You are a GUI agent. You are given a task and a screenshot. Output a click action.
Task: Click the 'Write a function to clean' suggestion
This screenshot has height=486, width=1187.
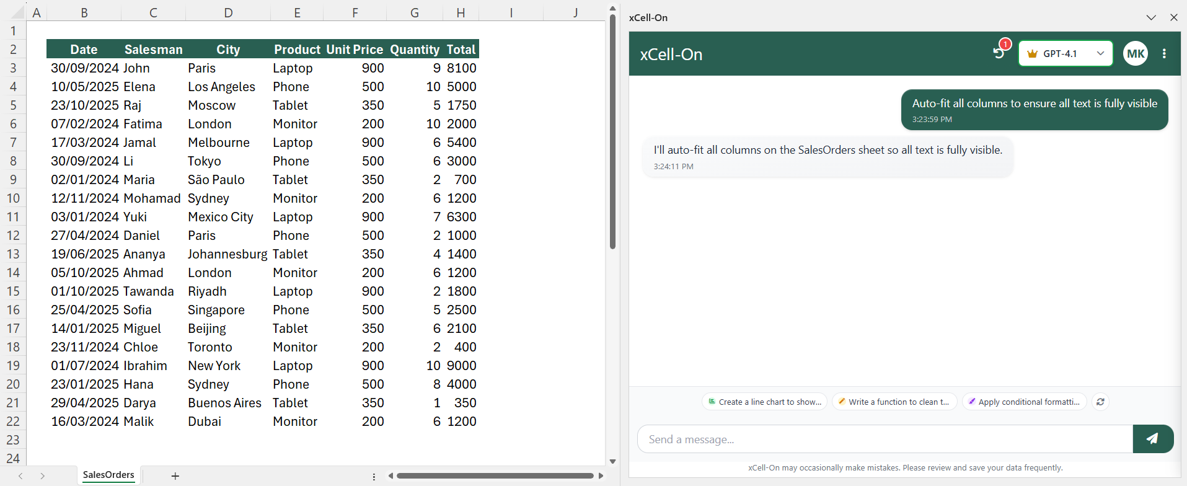click(x=894, y=402)
